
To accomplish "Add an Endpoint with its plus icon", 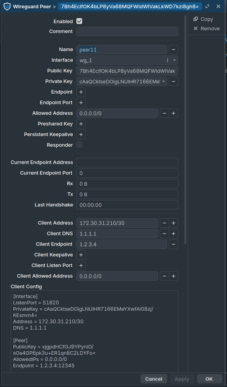I will 81,92.
